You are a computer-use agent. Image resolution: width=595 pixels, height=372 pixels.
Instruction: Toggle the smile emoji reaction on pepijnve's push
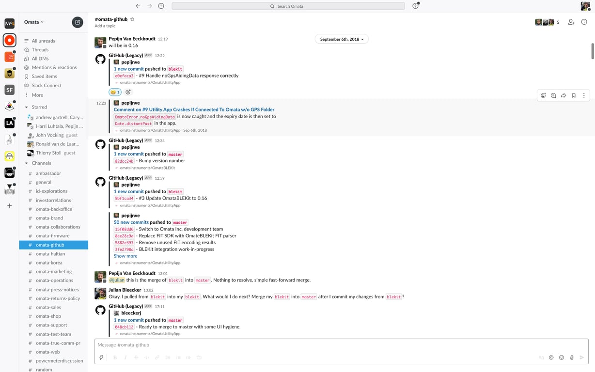[x=115, y=92]
